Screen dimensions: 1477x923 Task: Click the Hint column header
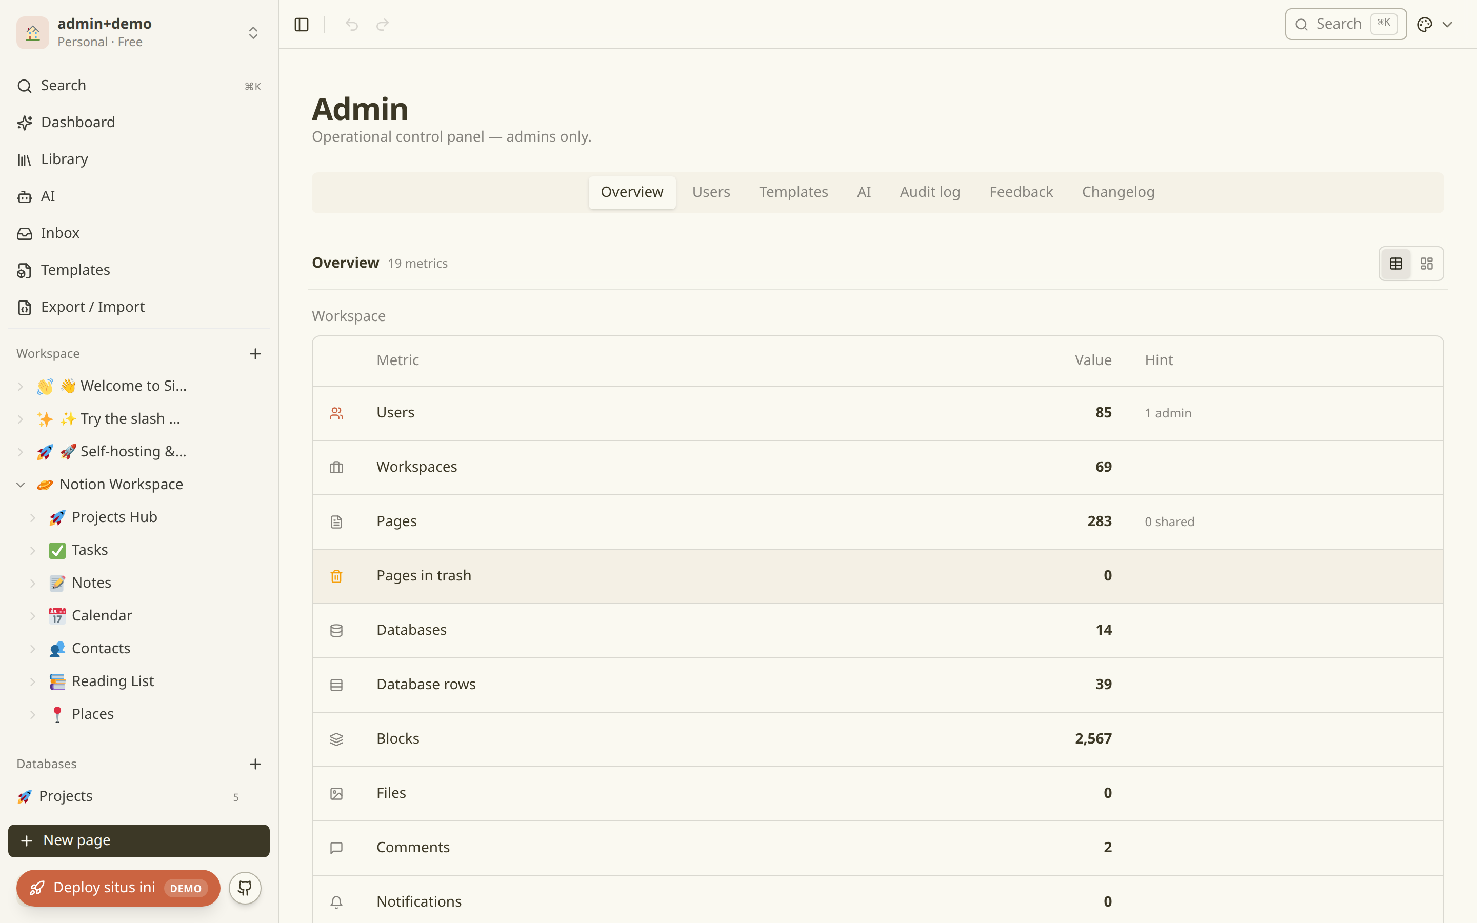(x=1159, y=360)
